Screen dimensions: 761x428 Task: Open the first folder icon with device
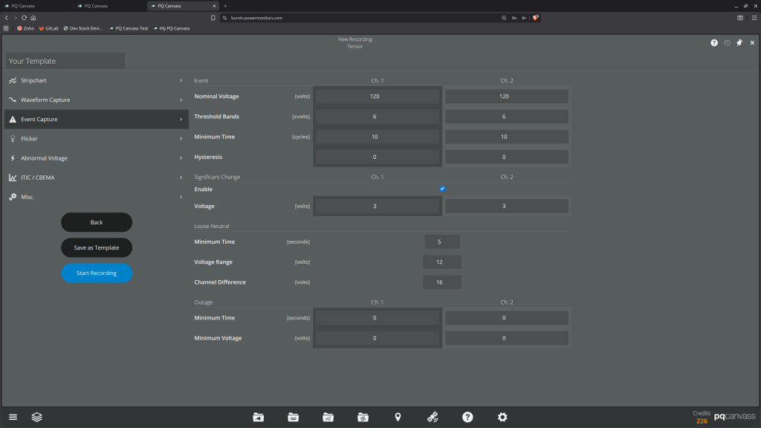(x=258, y=417)
